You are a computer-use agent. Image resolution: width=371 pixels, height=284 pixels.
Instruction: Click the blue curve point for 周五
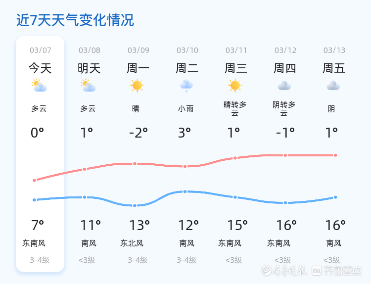(335, 197)
